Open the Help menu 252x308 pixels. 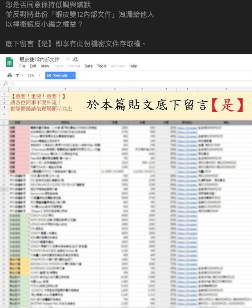(133, 66)
